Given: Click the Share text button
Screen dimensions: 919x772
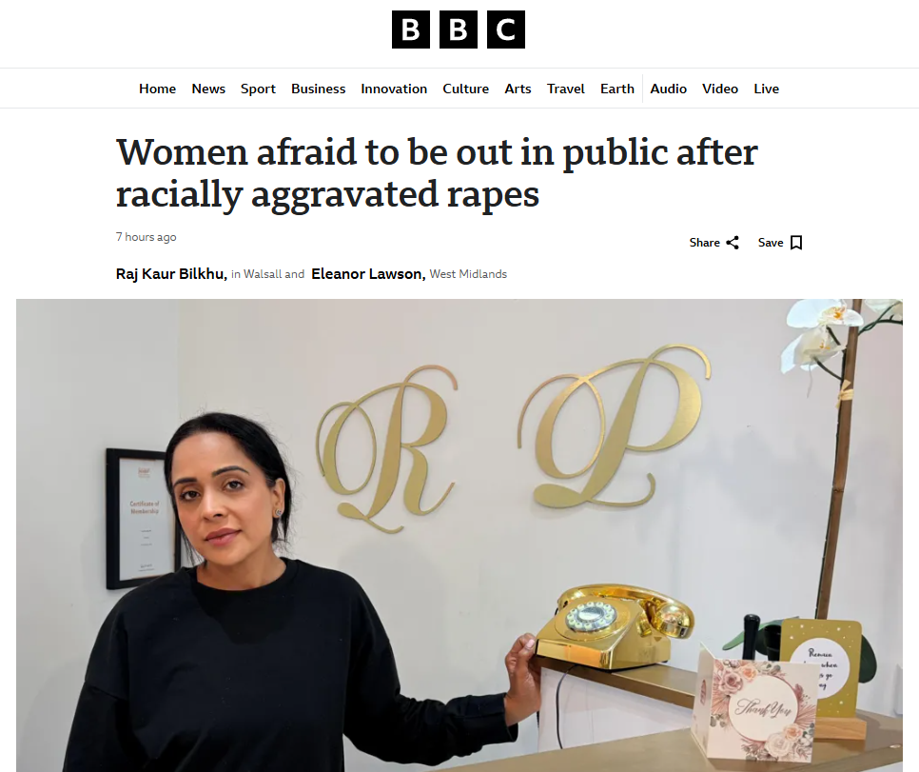Looking at the screenshot, I should tap(705, 243).
